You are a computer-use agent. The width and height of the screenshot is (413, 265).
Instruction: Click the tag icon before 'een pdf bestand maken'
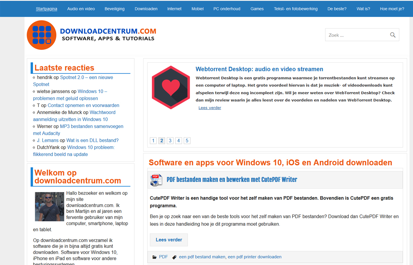pyautogui.click(x=174, y=257)
